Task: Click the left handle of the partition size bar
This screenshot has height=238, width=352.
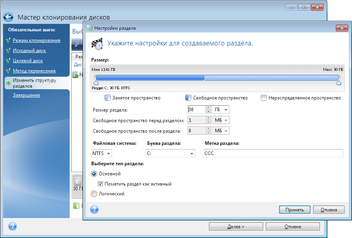Action: coord(96,83)
